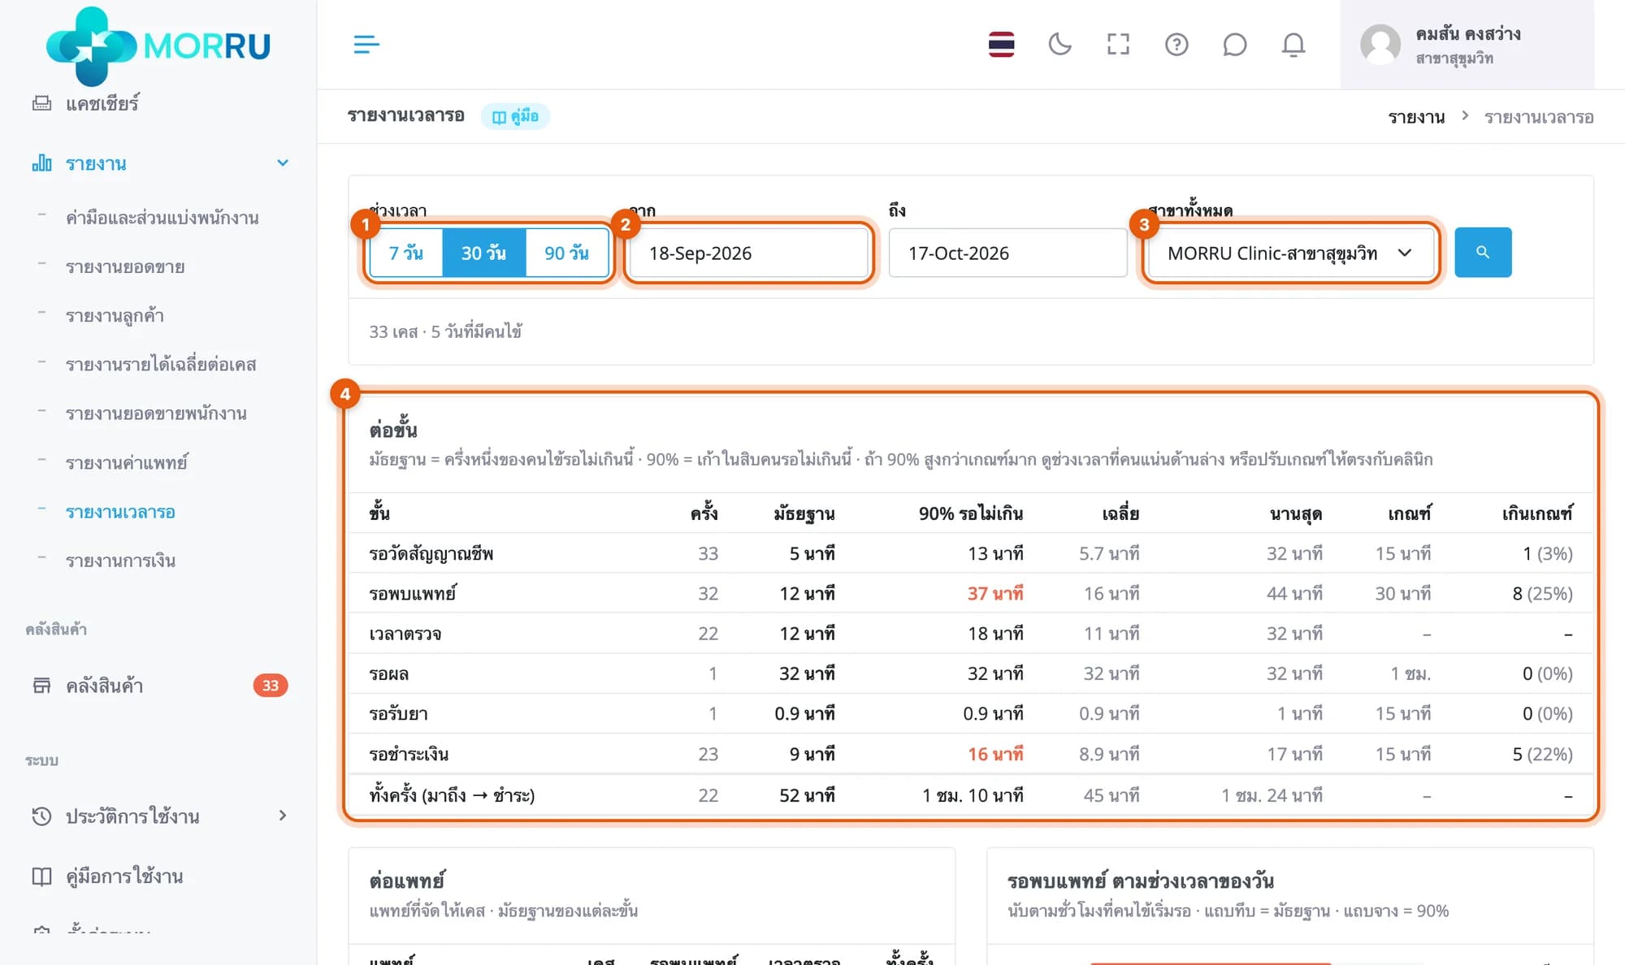Click the end date field 17-Oct-2026

pos(1007,253)
